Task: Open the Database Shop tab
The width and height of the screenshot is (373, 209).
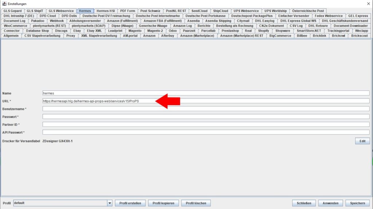Action: 38,31
